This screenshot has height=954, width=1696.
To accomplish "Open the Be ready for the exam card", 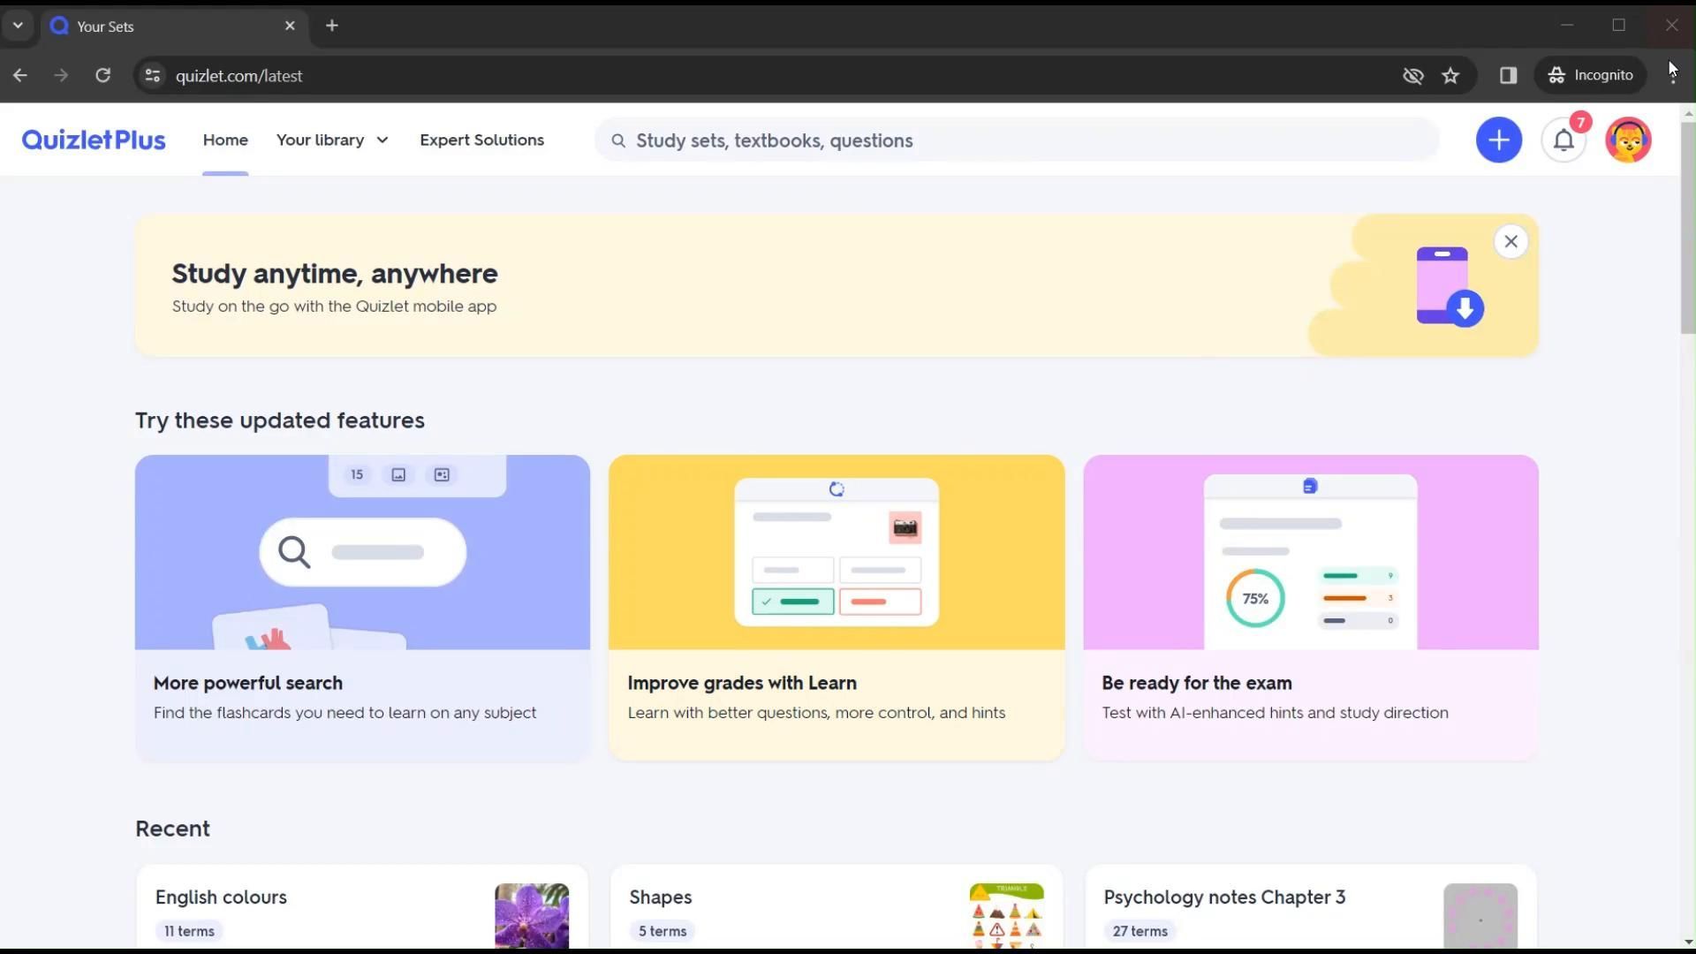I will coord(1310,608).
